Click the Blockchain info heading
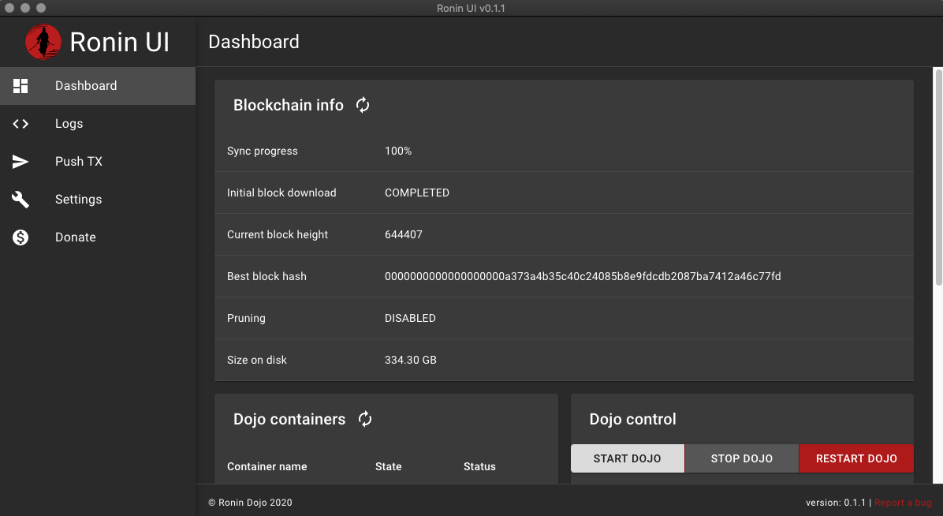This screenshot has height=516, width=943. pyautogui.click(x=288, y=105)
